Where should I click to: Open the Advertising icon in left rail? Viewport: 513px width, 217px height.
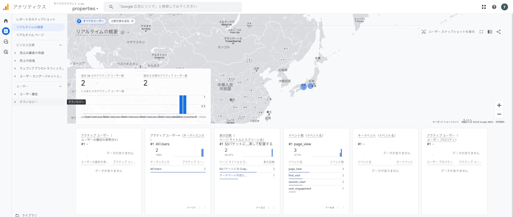[x=6, y=52]
